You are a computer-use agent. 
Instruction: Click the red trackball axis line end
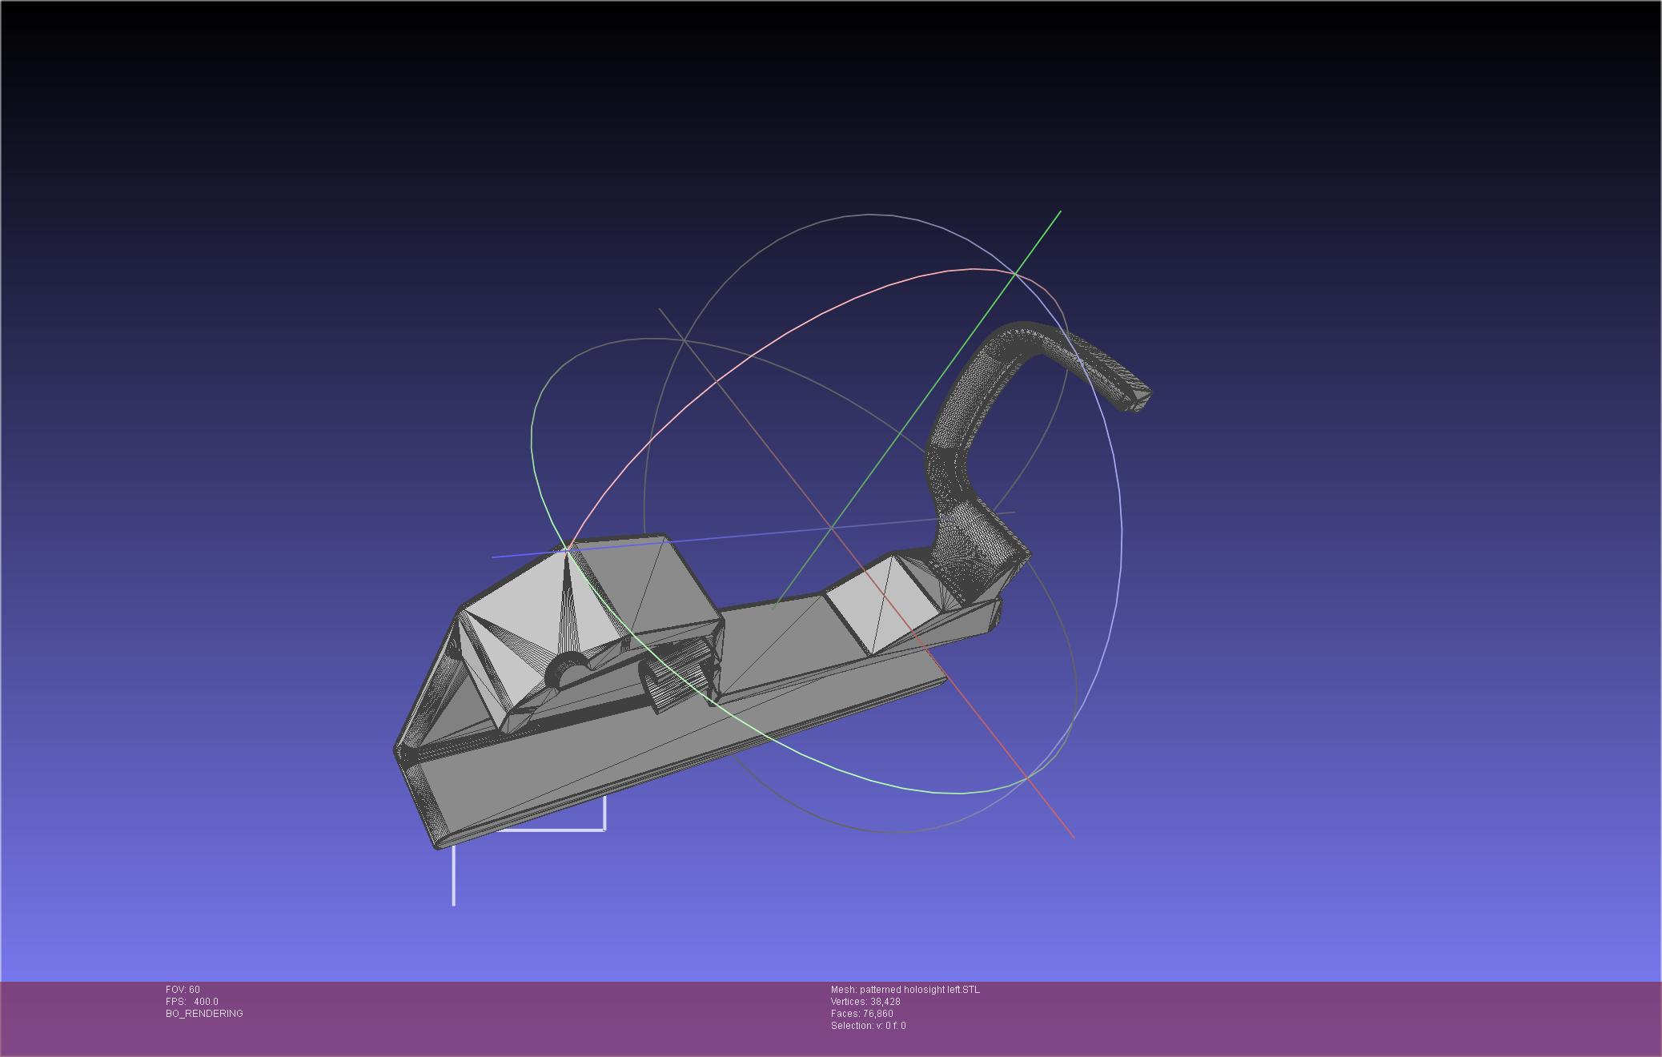1072,837
